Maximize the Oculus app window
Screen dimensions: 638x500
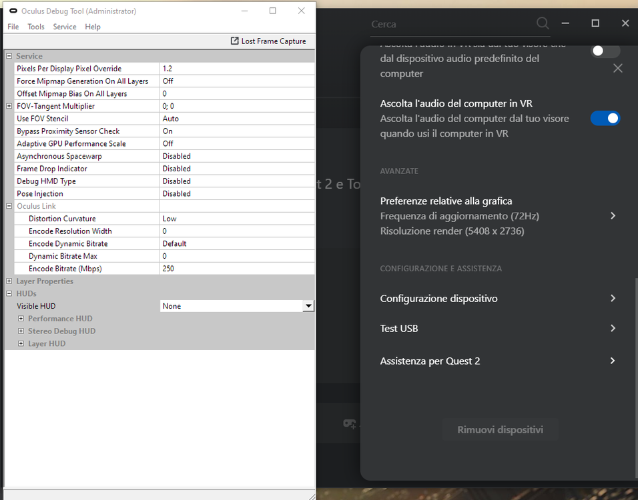pyautogui.click(x=595, y=23)
